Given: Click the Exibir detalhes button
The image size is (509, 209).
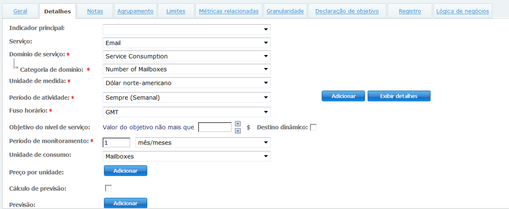Looking at the screenshot, I should click(x=398, y=96).
